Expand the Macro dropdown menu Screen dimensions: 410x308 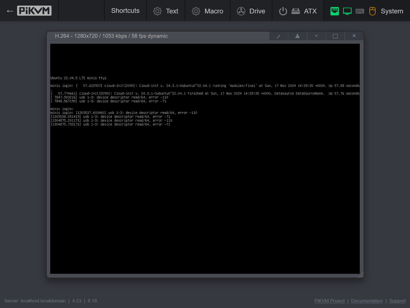[208, 11]
